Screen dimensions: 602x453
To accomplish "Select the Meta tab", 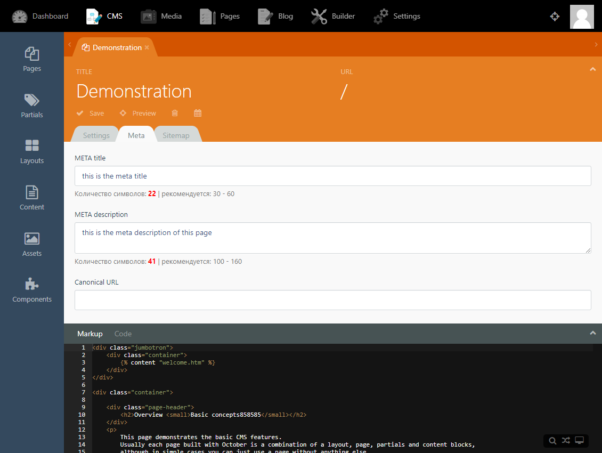I will 136,135.
